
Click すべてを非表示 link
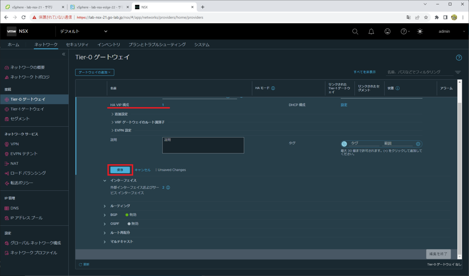coord(365,72)
